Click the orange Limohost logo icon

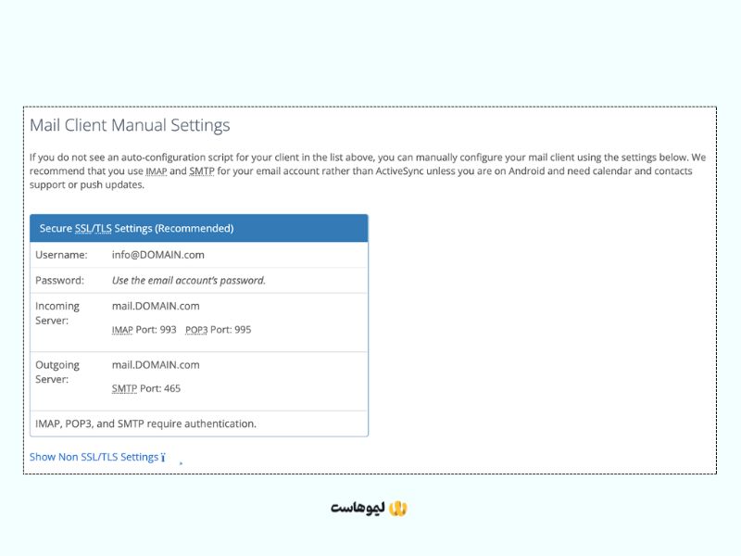click(397, 508)
